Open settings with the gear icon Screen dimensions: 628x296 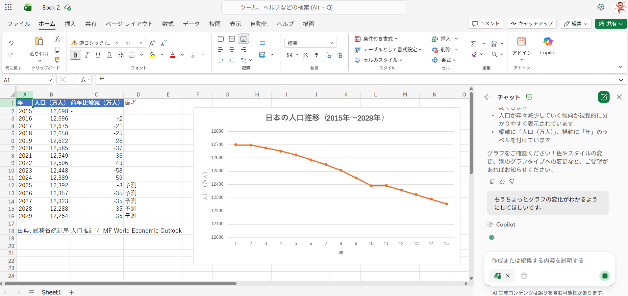pyautogui.click(x=601, y=7)
